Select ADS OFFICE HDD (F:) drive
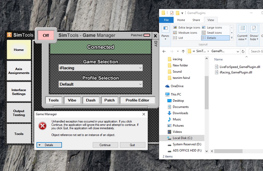The image size is (263, 171). [x=187, y=151]
